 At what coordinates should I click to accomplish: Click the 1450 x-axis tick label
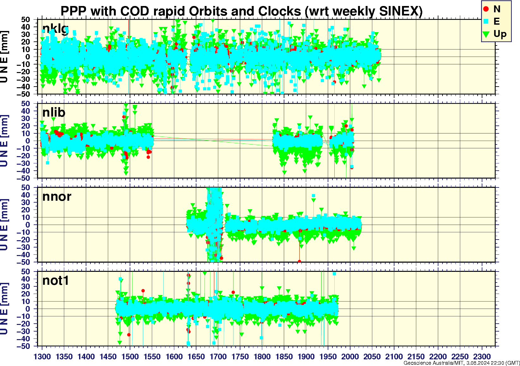point(108,357)
